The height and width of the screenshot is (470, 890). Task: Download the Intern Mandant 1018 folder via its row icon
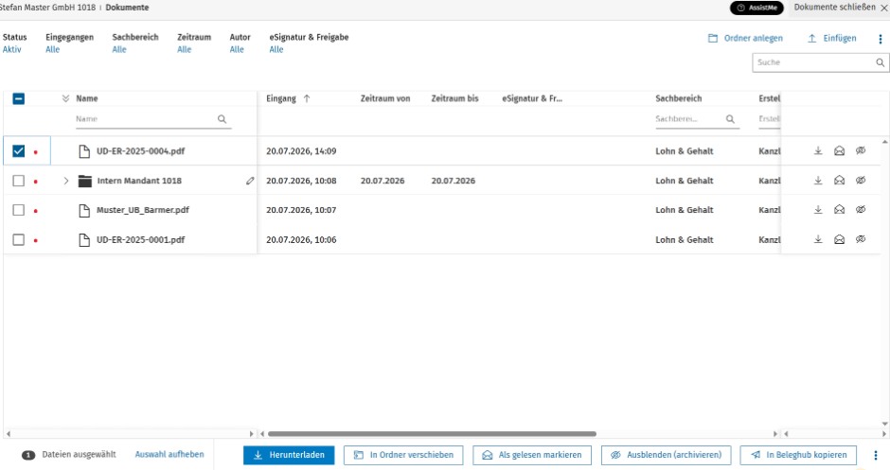coord(818,181)
